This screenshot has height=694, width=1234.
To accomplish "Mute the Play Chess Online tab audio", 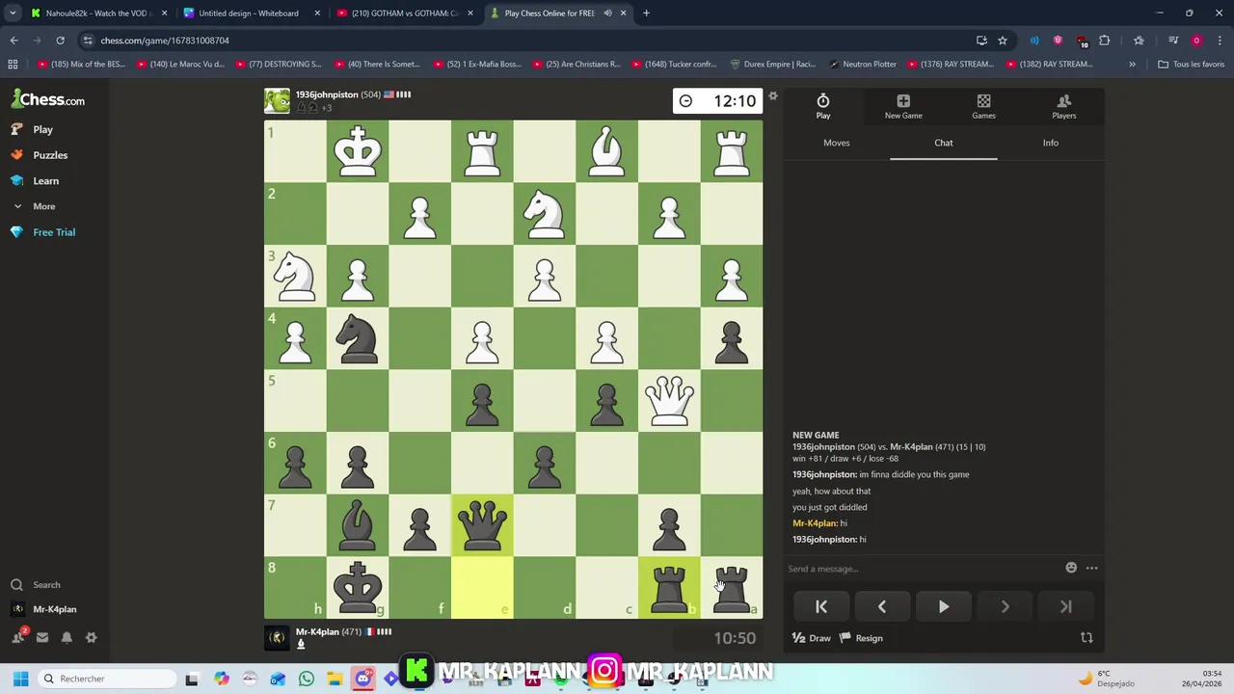I will click(x=607, y=13).
